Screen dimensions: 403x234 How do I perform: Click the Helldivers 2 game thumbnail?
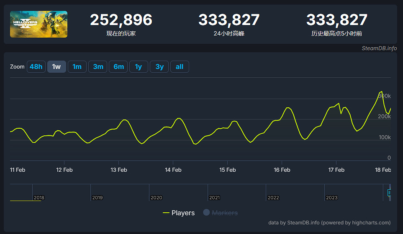39,24
